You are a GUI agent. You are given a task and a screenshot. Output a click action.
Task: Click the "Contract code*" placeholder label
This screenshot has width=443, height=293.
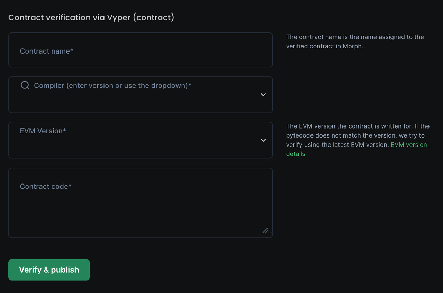pos(46,186)
